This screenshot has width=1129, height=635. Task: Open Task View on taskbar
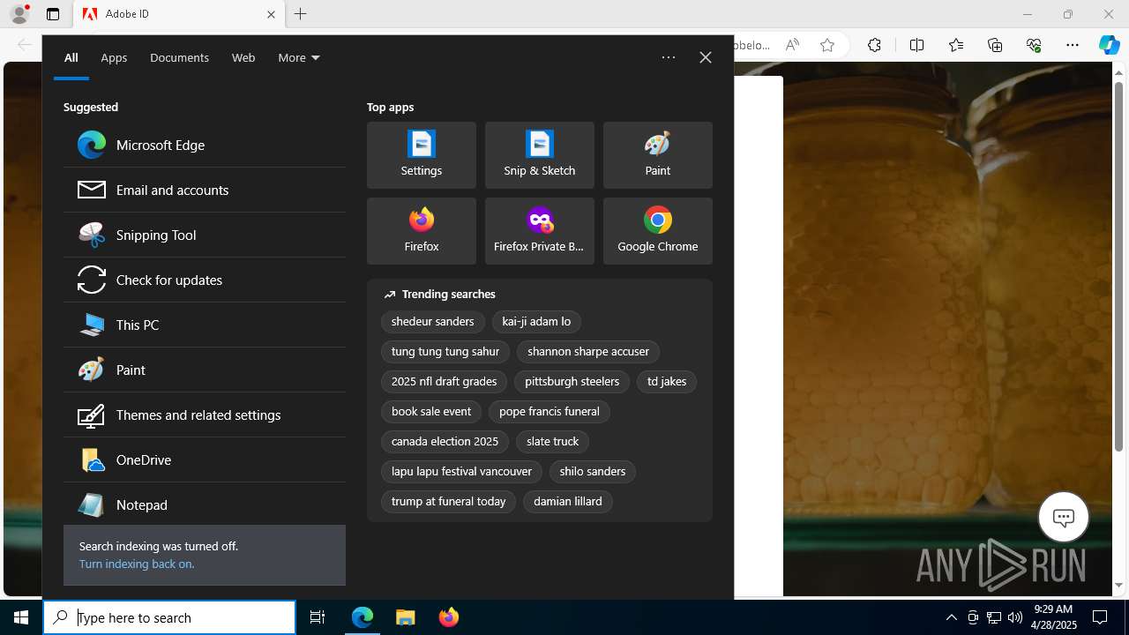[x=318, y=617]
